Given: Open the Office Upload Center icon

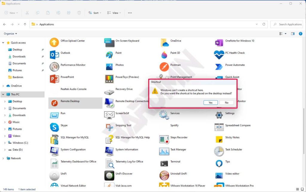Looking at the screenshot, I should click(x=54, y=42).
